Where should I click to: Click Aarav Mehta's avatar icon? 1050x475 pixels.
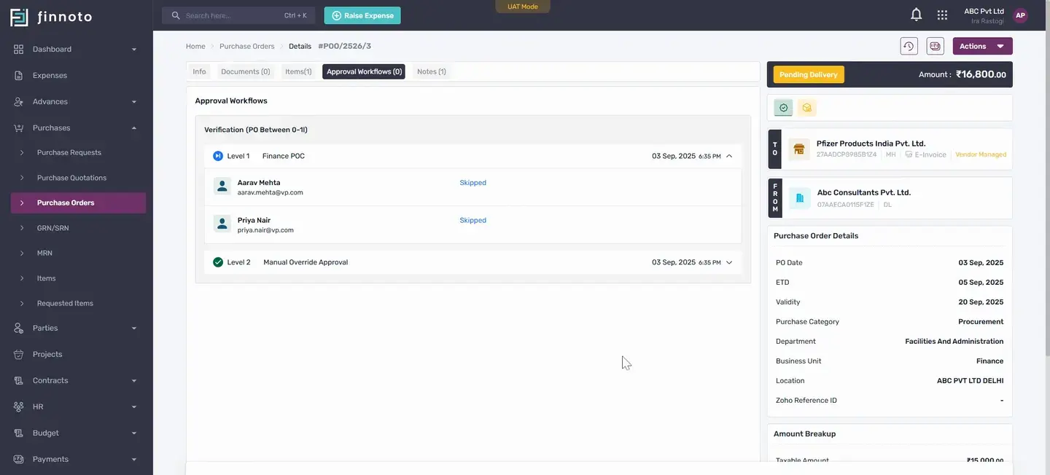[222, 187]
